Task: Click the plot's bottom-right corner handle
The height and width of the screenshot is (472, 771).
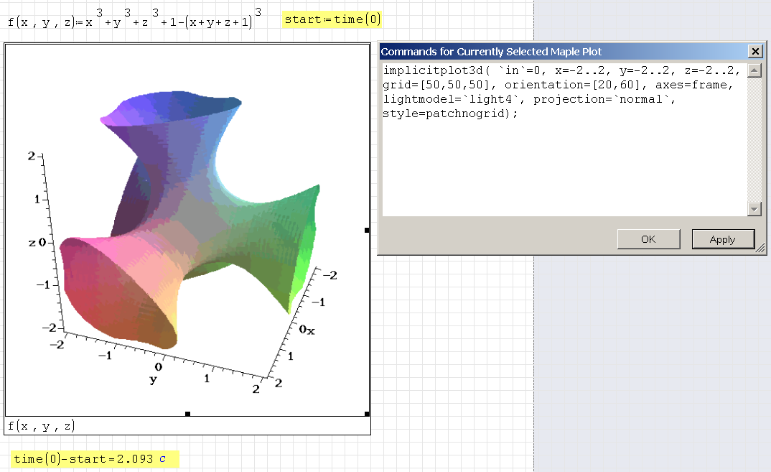Action: tap(368, 414)
